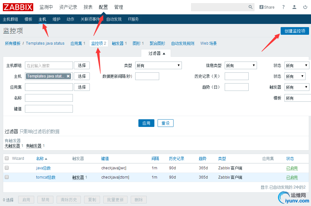
Task: Open the tomcat总数 item
Action: coord(46,177)
